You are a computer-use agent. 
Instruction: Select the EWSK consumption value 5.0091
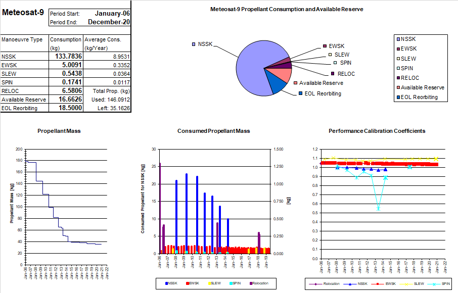[x=72, y=65]
